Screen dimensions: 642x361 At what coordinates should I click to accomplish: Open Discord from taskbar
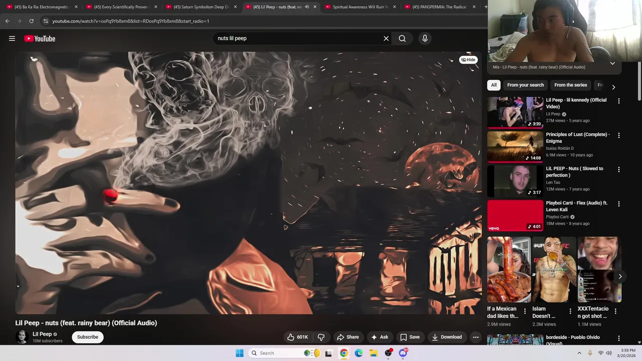click(403, 353)
